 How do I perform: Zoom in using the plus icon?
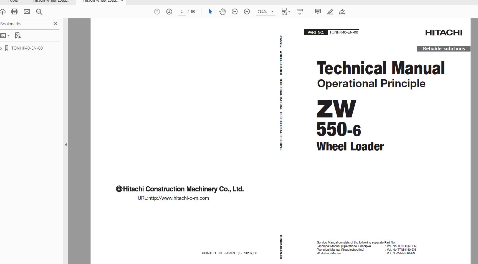click(x=247, y=12)
